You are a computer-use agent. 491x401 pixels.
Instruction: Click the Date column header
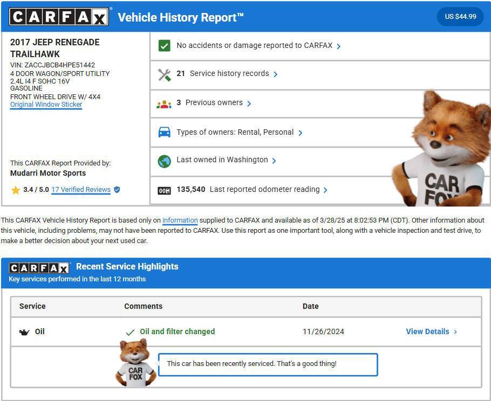[310, 306]
